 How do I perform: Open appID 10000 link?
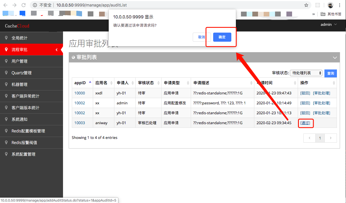tap(79, 93)
